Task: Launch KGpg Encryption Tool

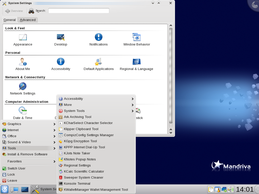Action: [x=96, y=141]
